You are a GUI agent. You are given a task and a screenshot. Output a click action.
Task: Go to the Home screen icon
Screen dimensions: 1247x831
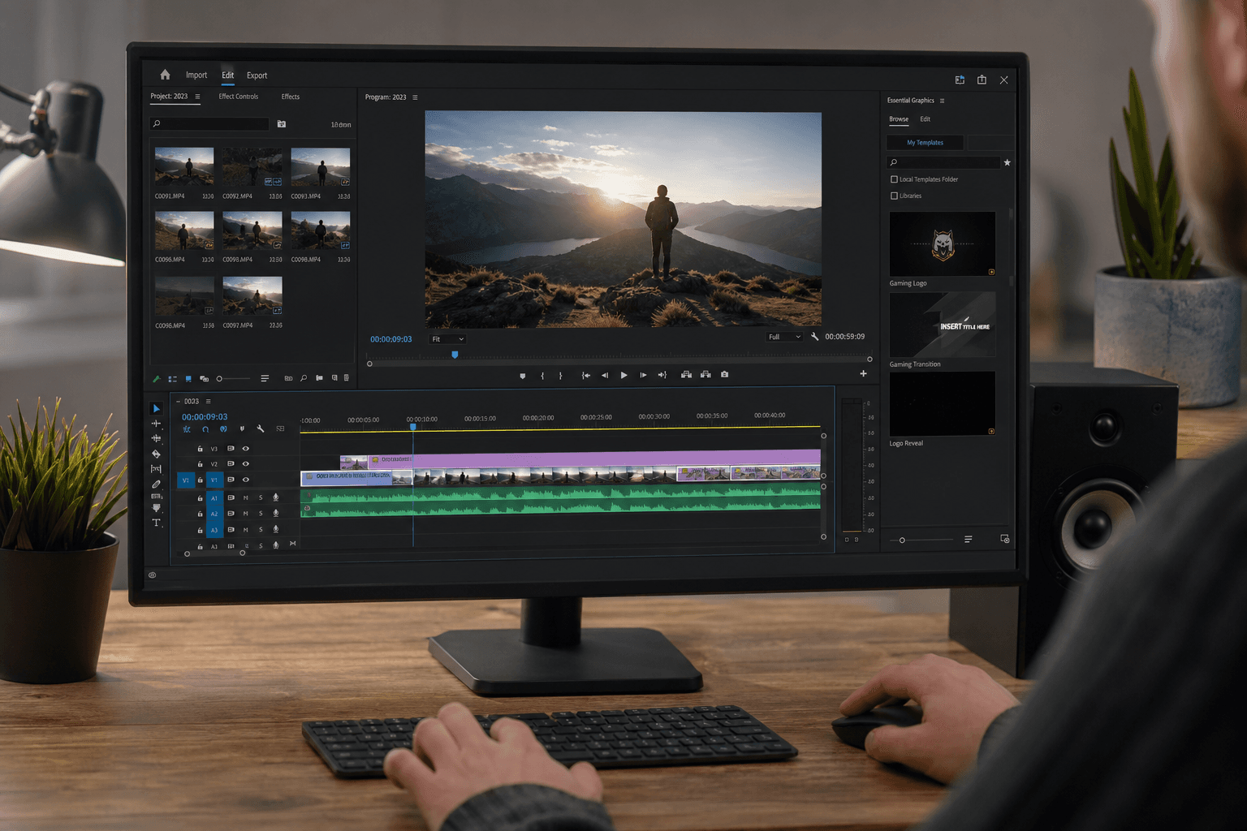[165, 75]
